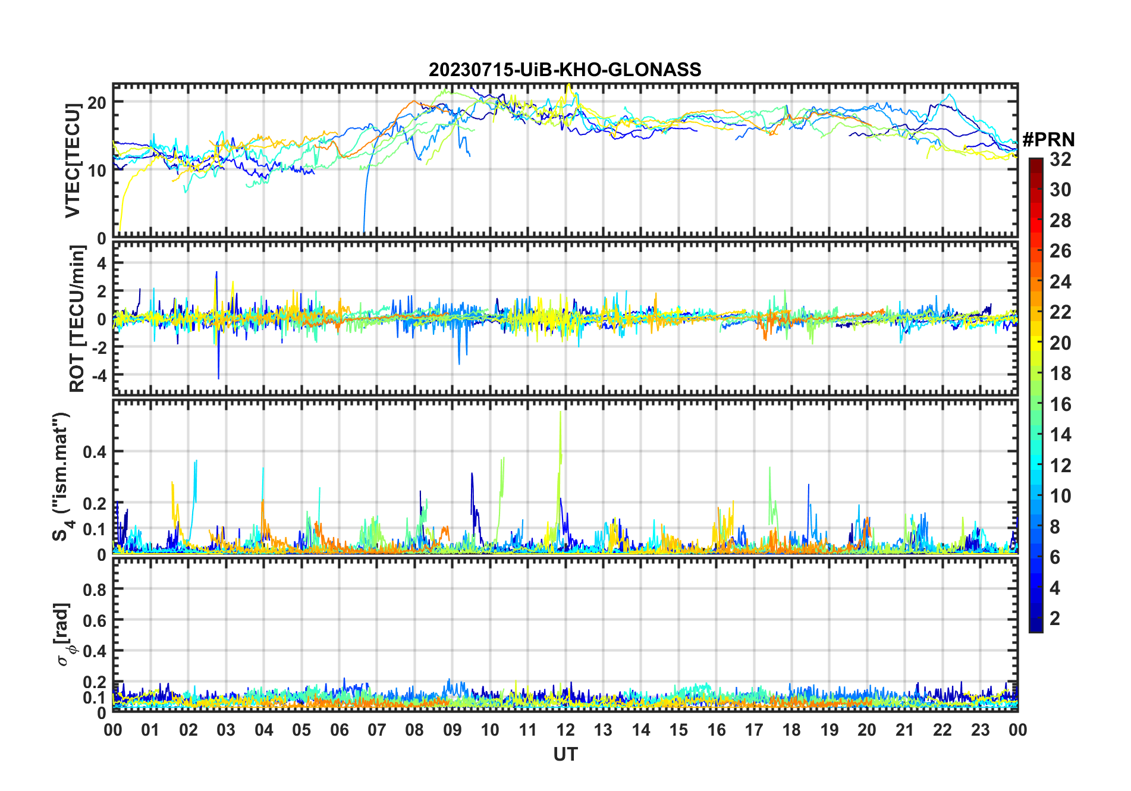Screen dimensions: 1131x791
Task: Click x-axis hour label "09"
Action: (453, 730)
